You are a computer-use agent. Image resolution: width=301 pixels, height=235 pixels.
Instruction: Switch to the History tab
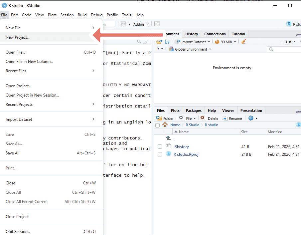[192, 34]
